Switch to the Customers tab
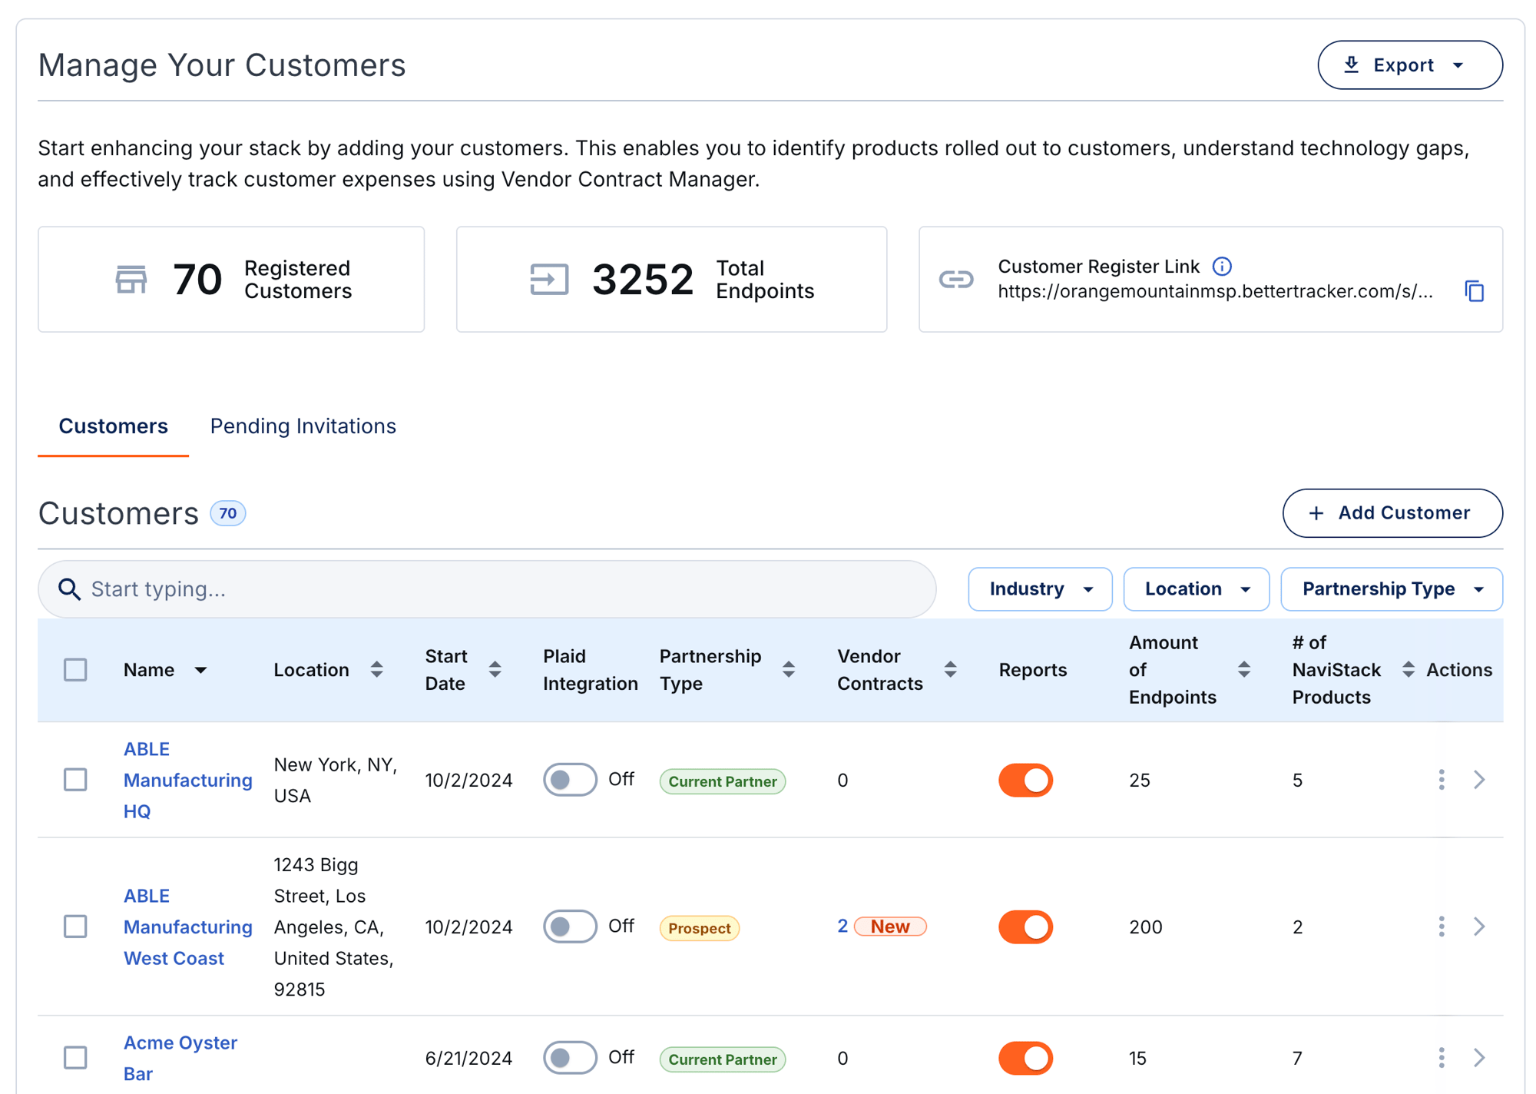 113,426
